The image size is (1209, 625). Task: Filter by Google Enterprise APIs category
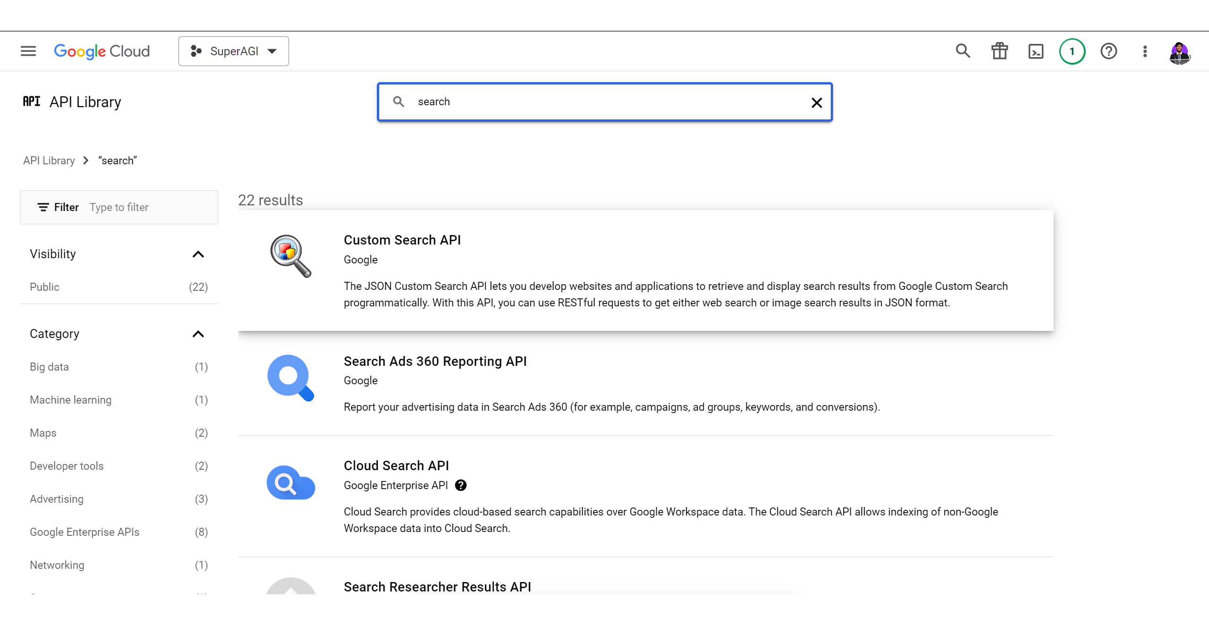pyautogui.click(x=85, y=532)
